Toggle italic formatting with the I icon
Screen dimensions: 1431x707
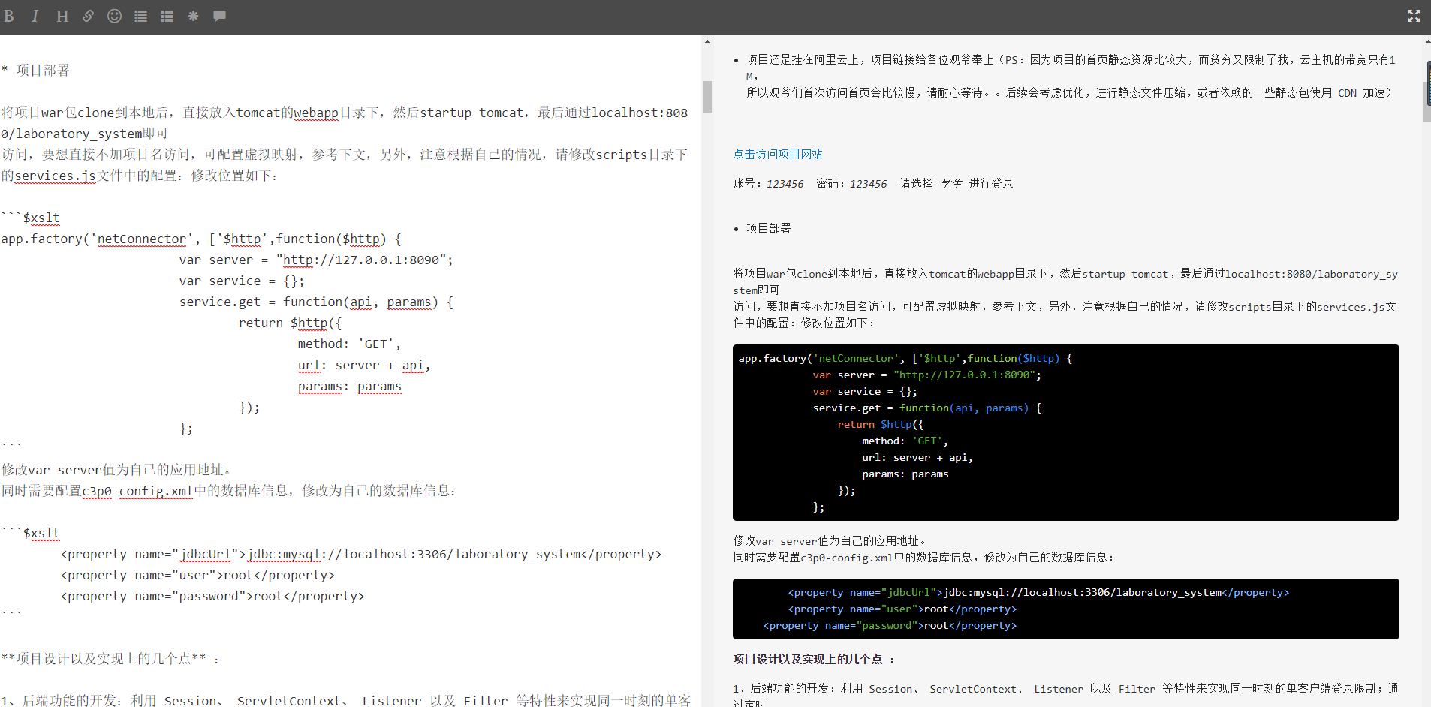[x=35, y=16]
